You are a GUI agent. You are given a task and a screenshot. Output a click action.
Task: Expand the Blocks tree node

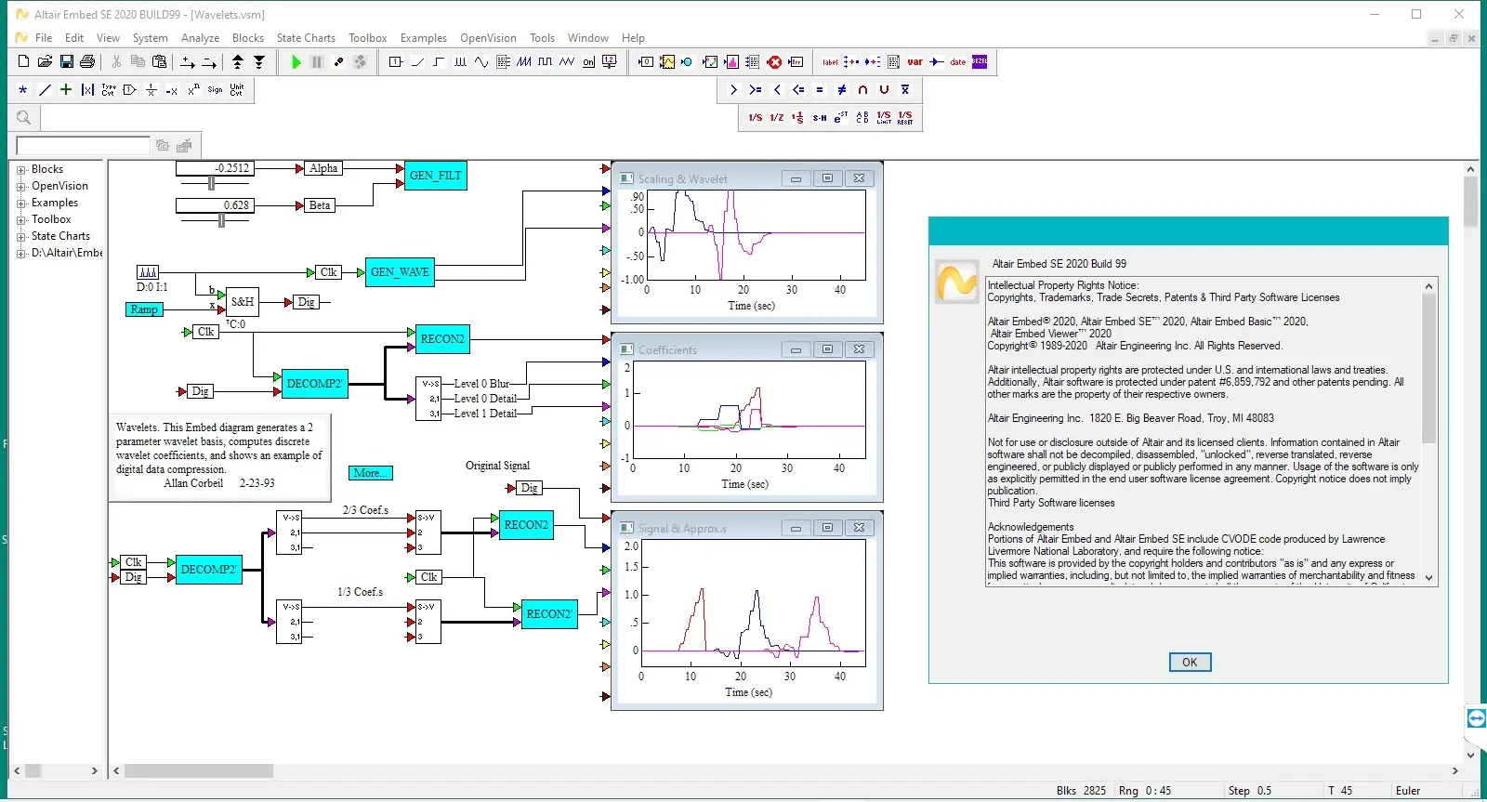(21, 170)
